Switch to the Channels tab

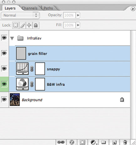(x=29, y=8)
